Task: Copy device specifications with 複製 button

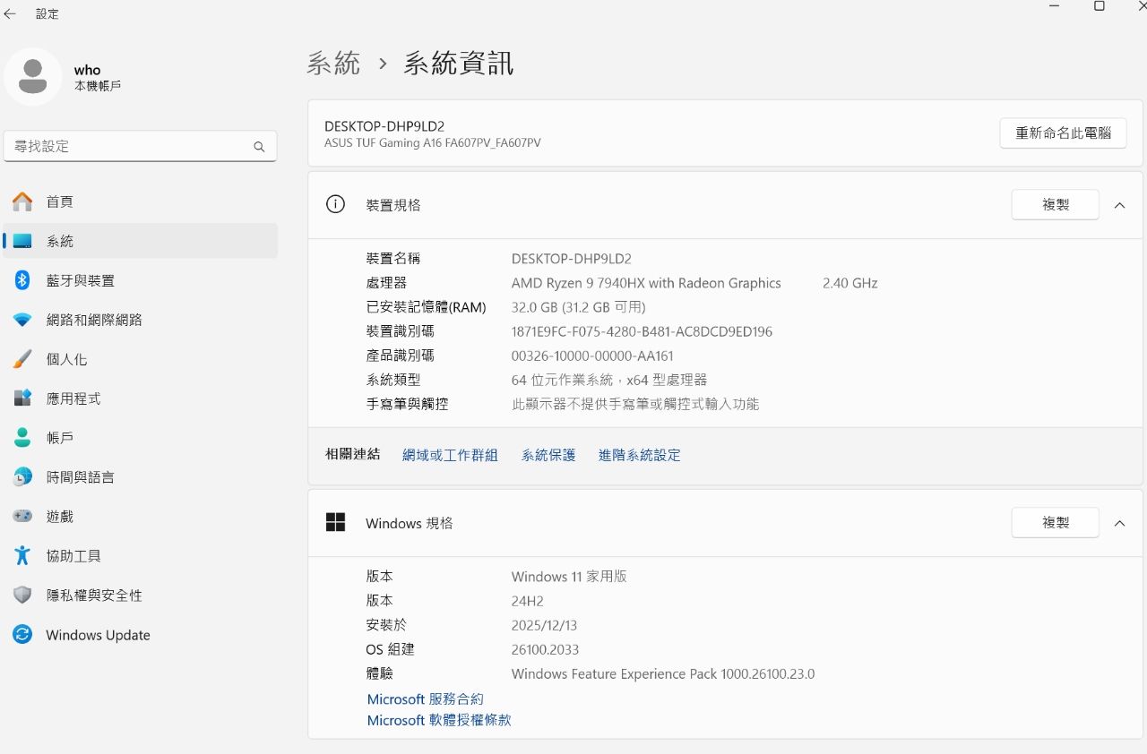Action: (1055, 205)
